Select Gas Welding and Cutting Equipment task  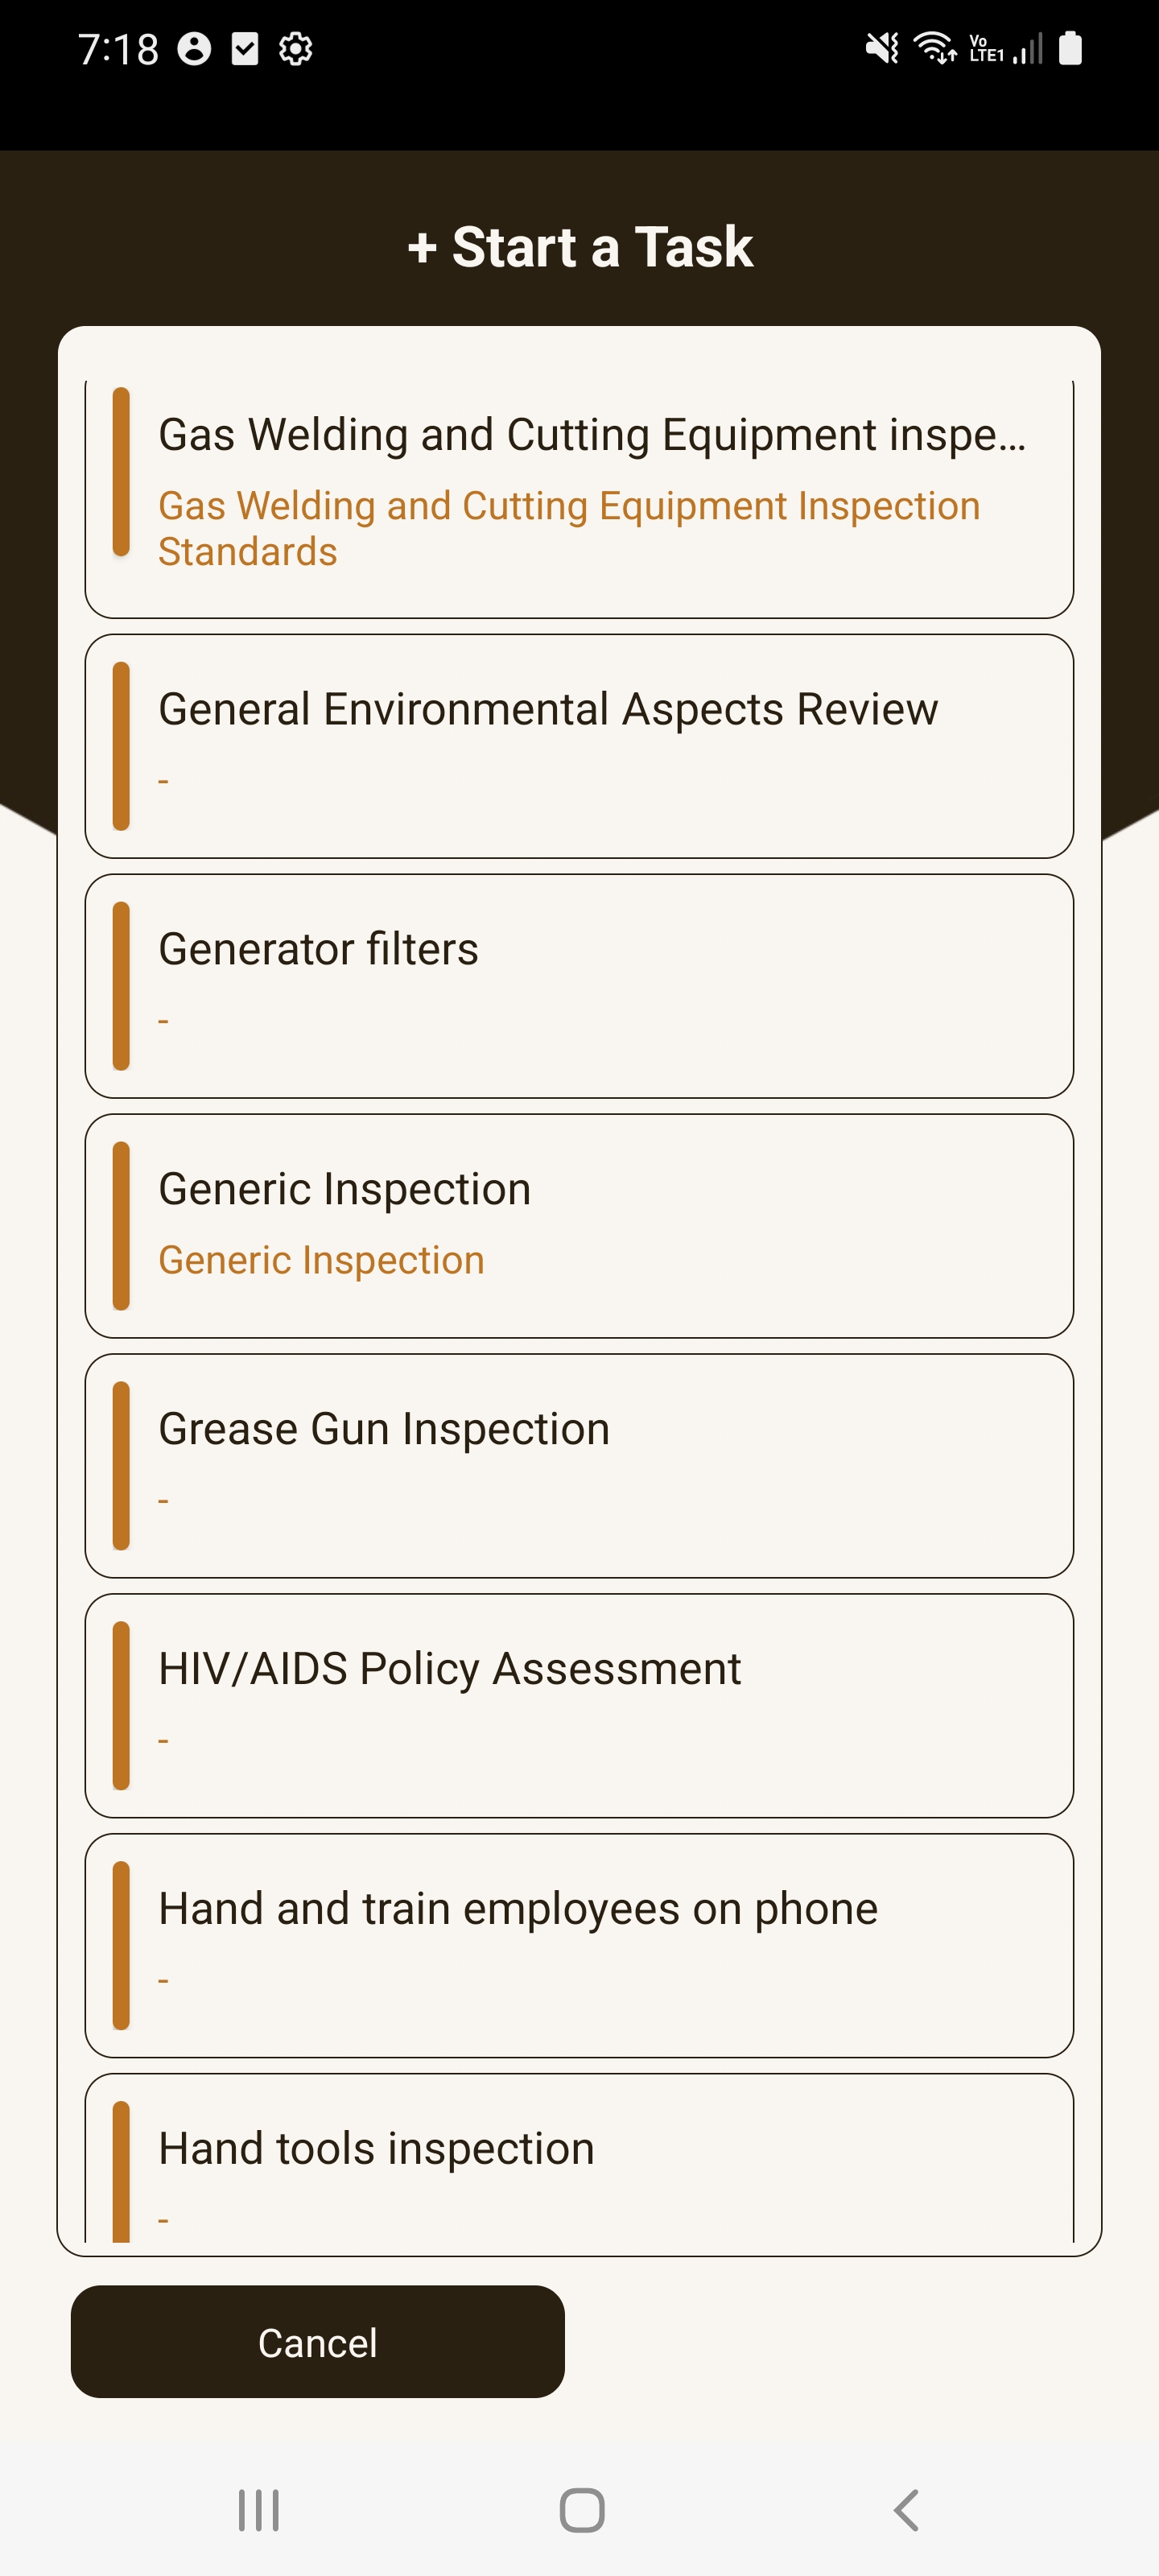(x=591, y=435)
